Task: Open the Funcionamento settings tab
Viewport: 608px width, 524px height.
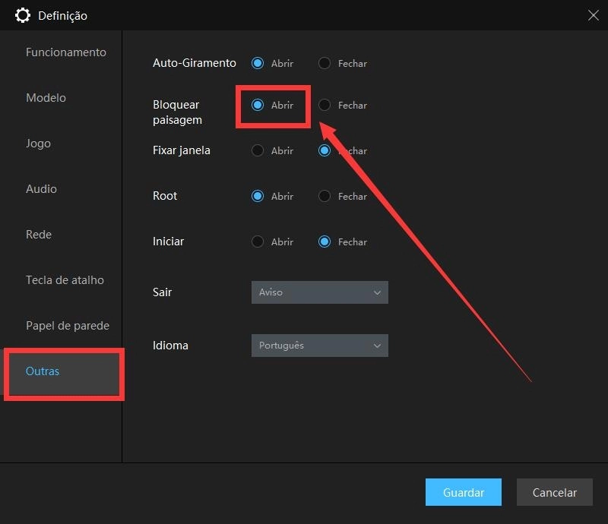Action: [x=65, y=52]
